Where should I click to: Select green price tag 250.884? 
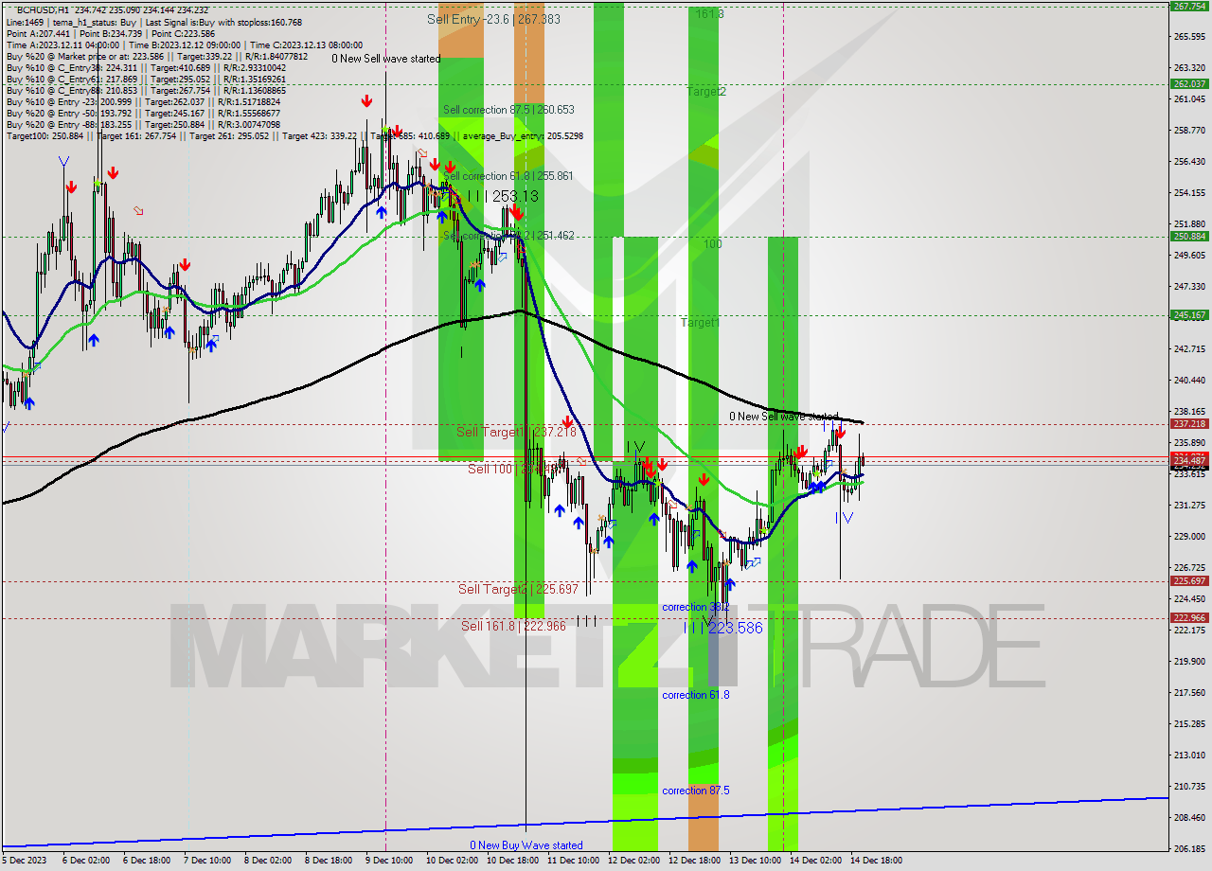[1189, 237]
